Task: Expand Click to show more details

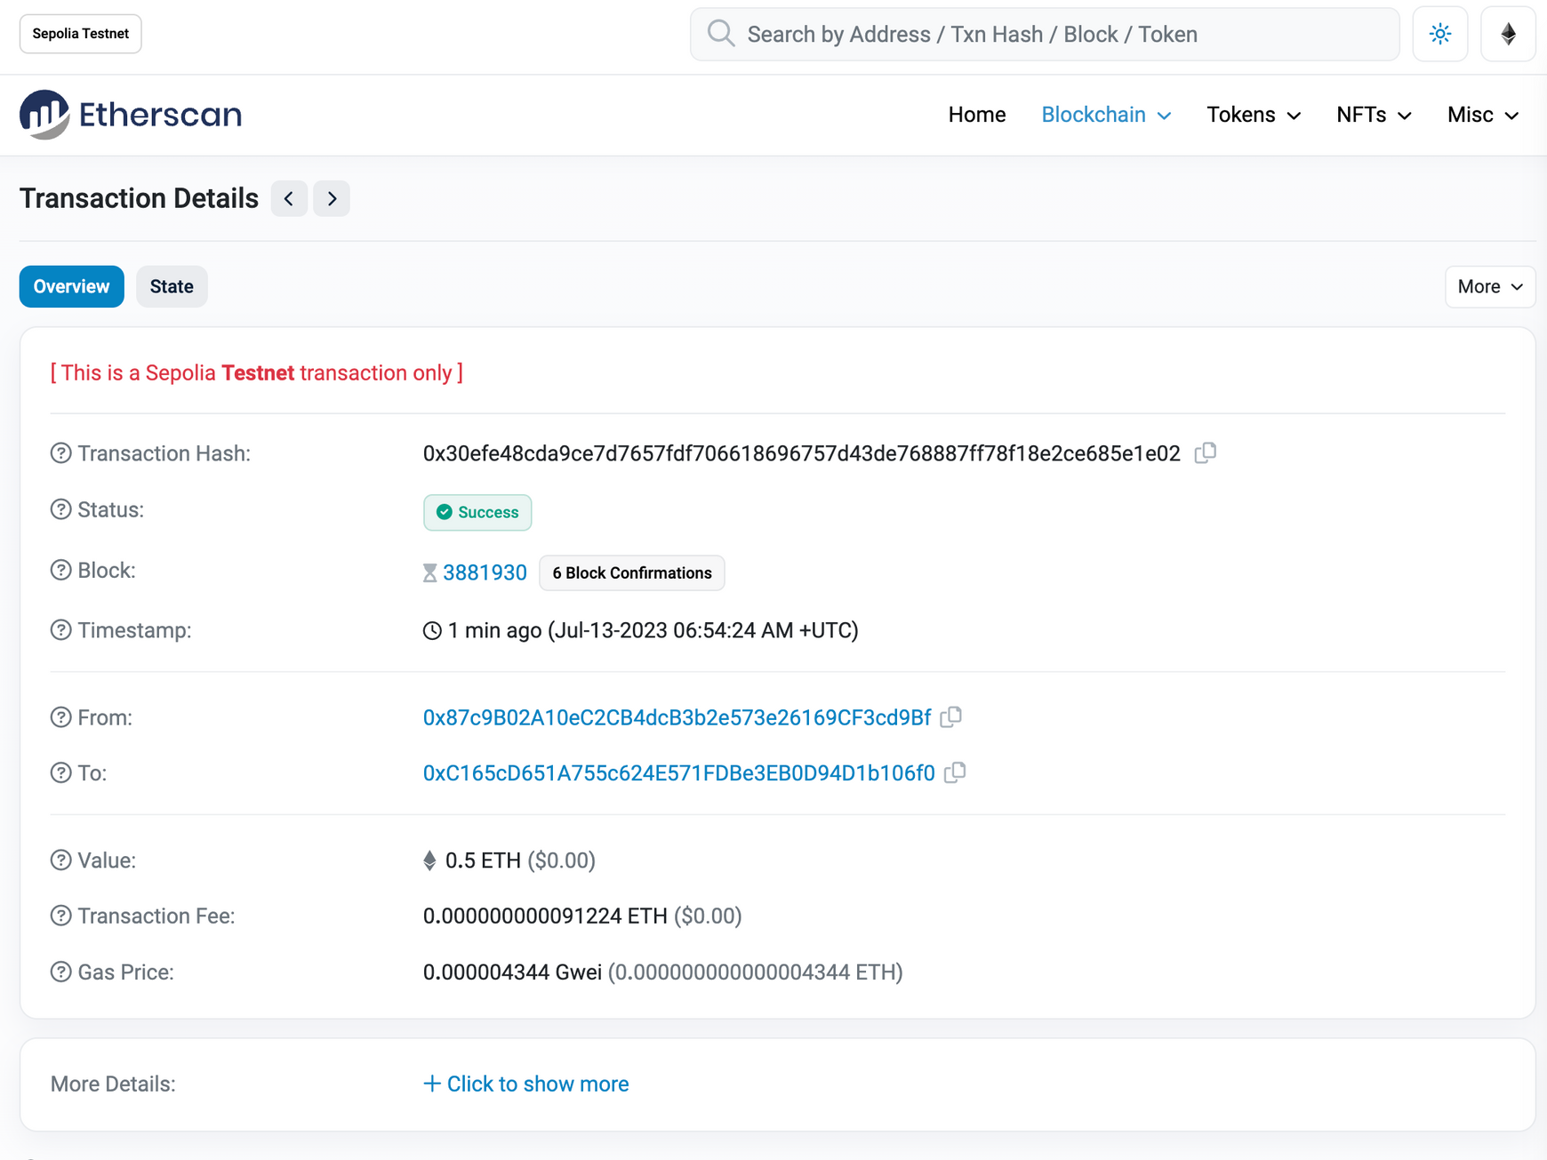Action: 526,1084
